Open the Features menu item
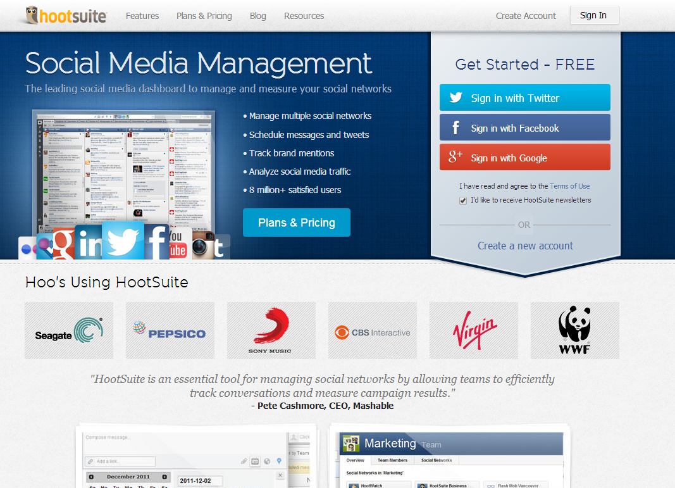 tap(142, 16)
